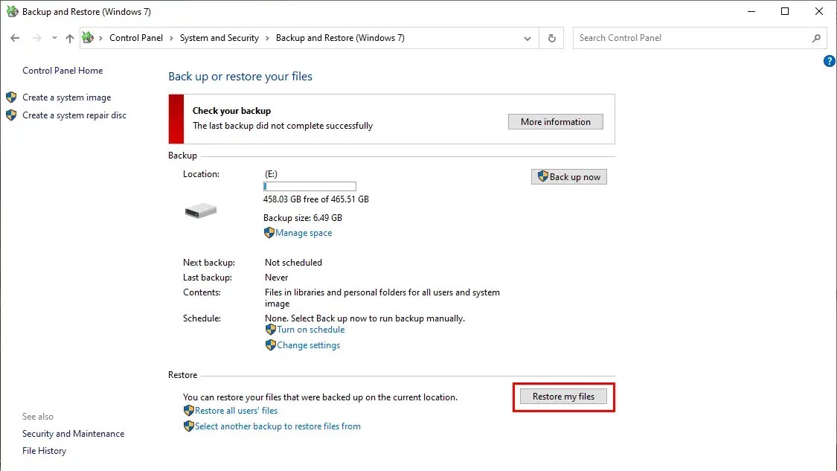Go to Control Panel via the breadcrumb
The height and width of the screenshot is (471, 837).
tap(136, 37)
